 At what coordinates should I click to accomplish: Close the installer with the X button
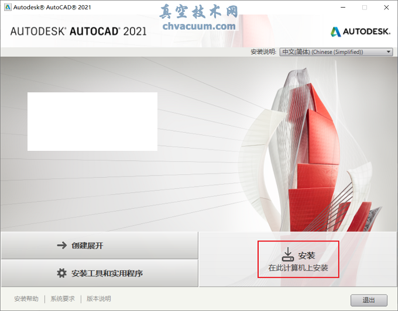click(386, 8)
